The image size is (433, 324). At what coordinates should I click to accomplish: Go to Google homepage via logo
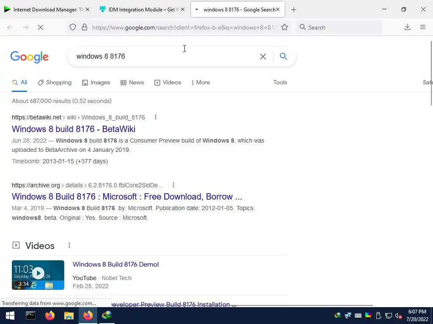click(30, 57)
